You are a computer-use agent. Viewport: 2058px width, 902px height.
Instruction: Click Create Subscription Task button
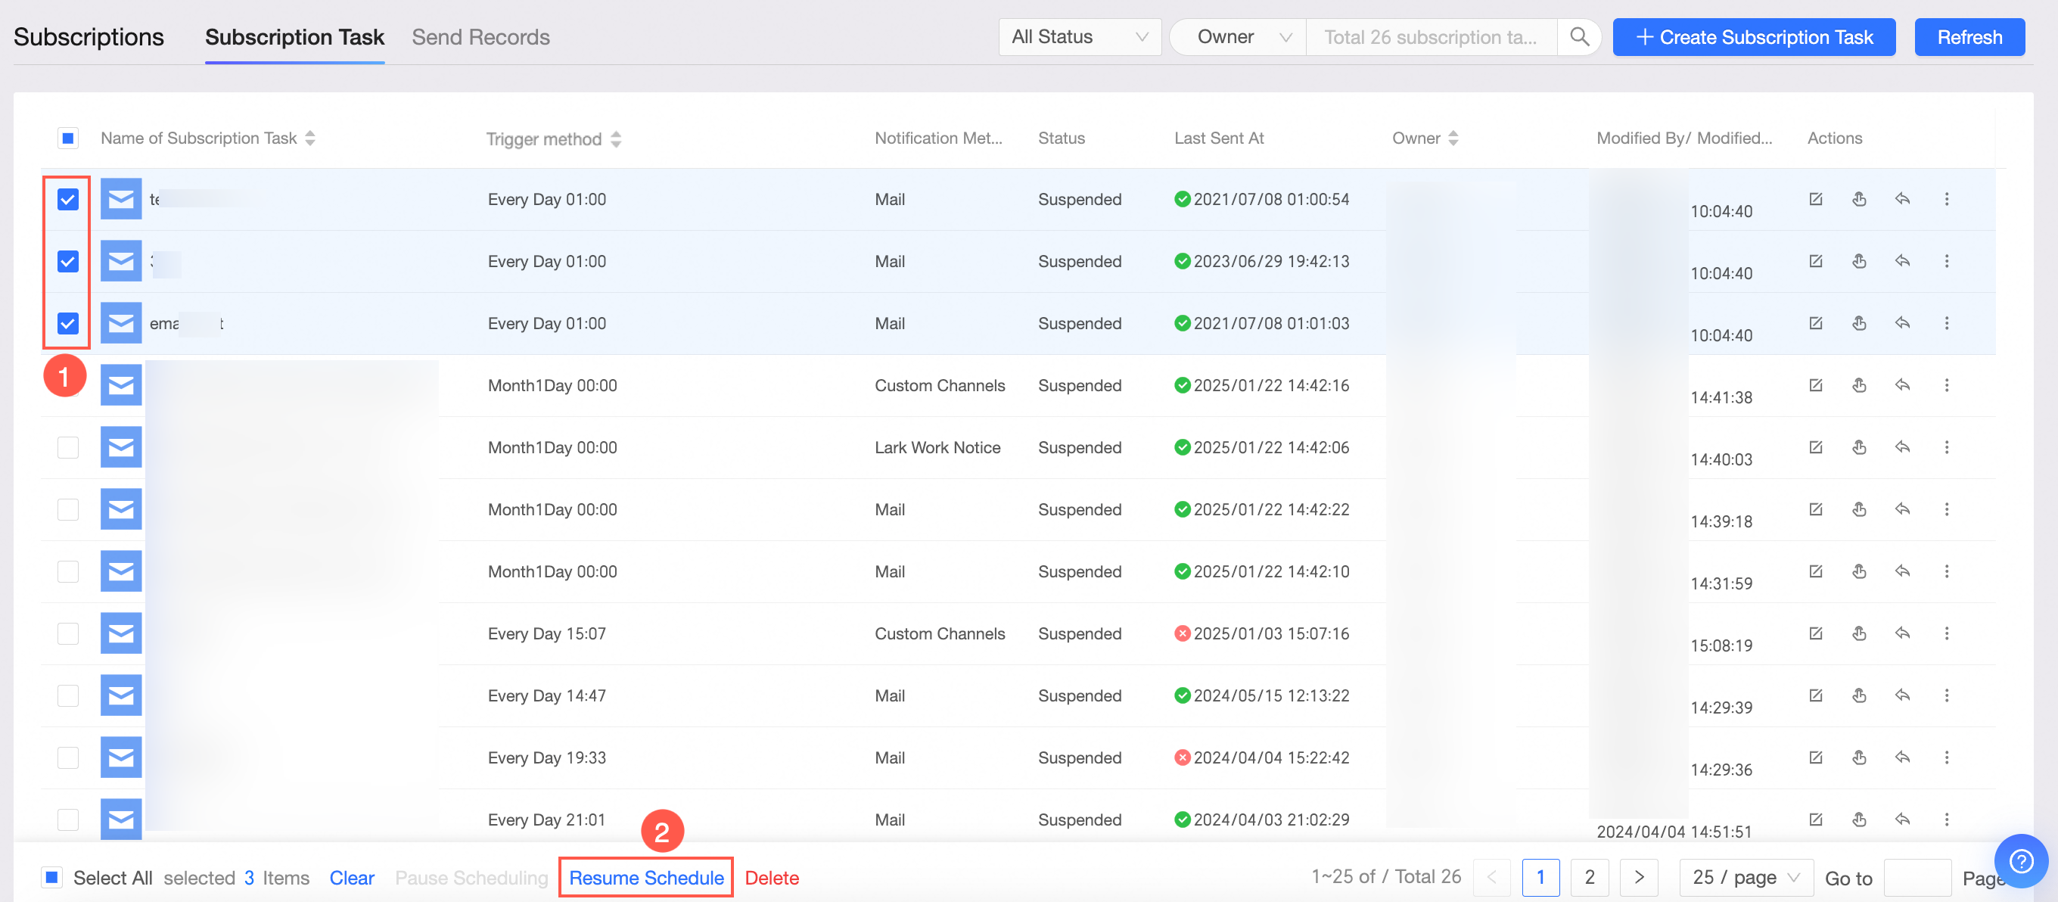(1754, 37)
